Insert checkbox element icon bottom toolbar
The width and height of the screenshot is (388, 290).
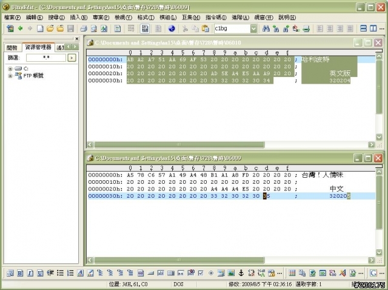201,273
